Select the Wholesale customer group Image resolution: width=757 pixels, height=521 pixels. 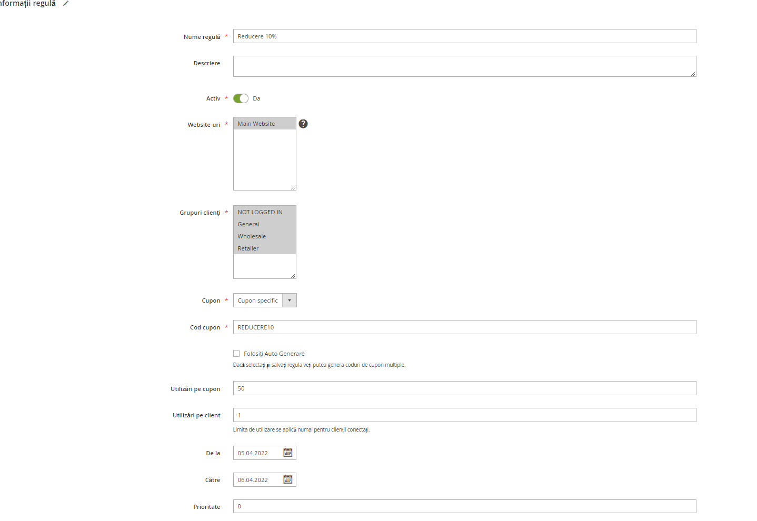pos(264,236)
